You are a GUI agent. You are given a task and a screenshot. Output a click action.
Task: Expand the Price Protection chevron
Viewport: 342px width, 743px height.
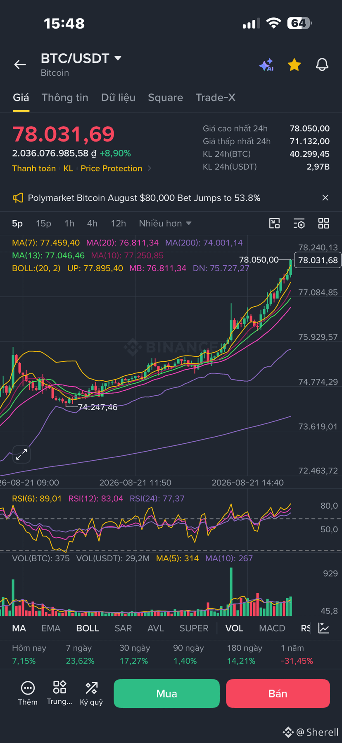click(150, 168)
